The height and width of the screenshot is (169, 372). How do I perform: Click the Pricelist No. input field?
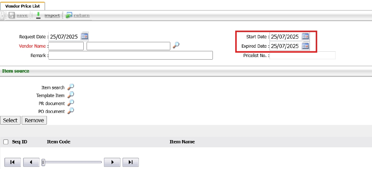click(302, 55)
